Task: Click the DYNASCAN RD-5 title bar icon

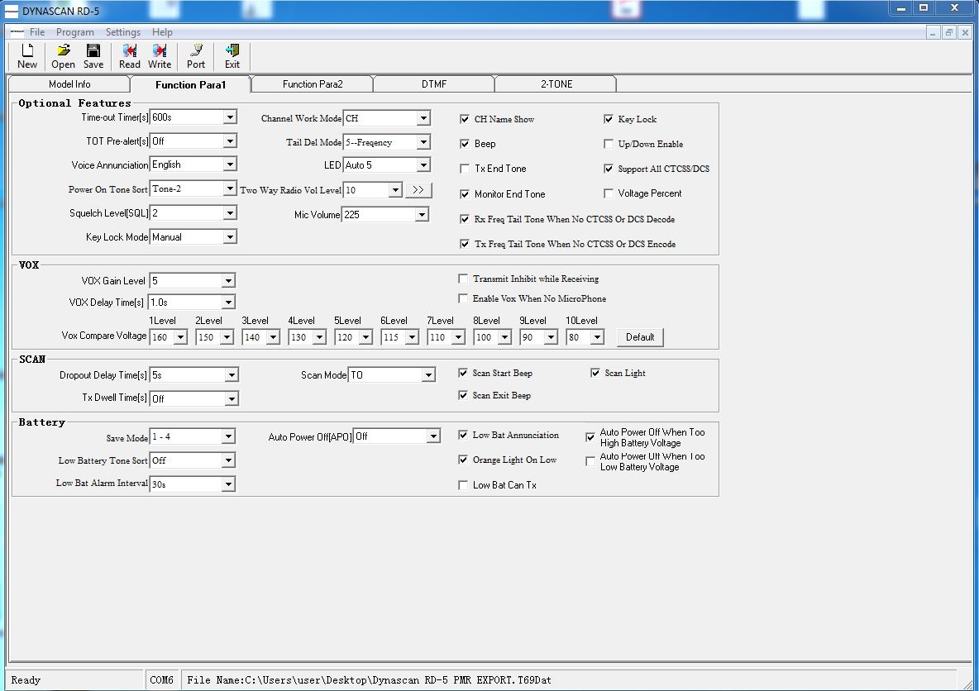Action: coord(12,12)
